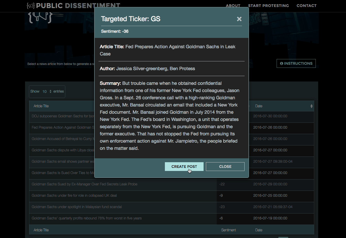Close the modal with the X icon
This screenshot has height=238, width=346.
coord(239,19)
